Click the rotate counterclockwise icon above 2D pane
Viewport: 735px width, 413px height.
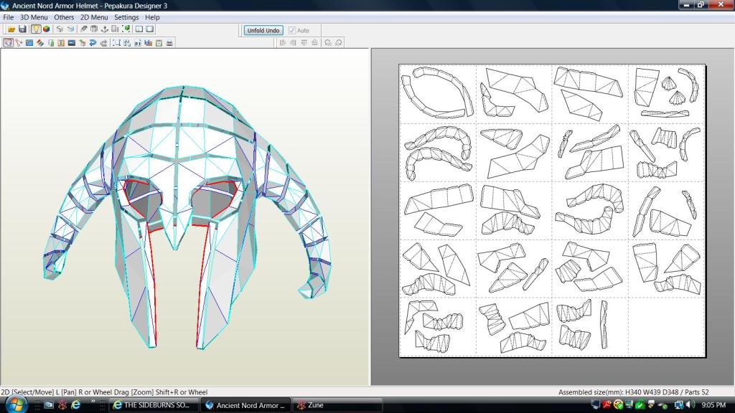327,42
